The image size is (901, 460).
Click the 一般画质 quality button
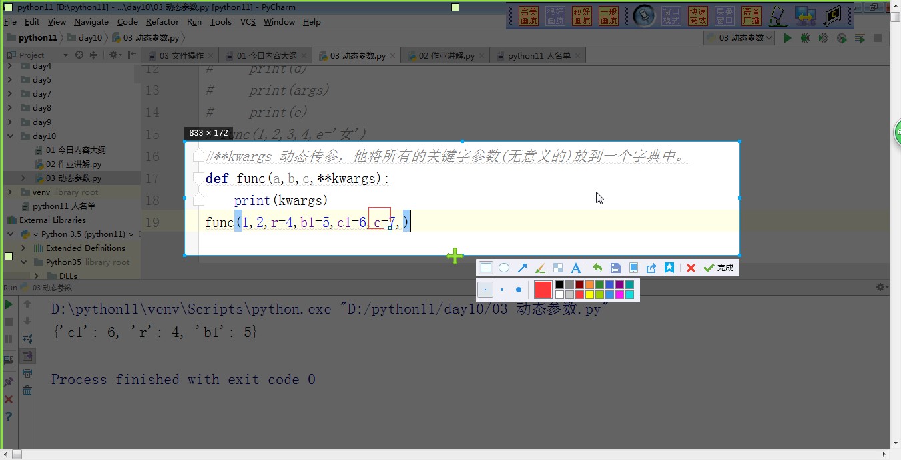pos(609,16)
